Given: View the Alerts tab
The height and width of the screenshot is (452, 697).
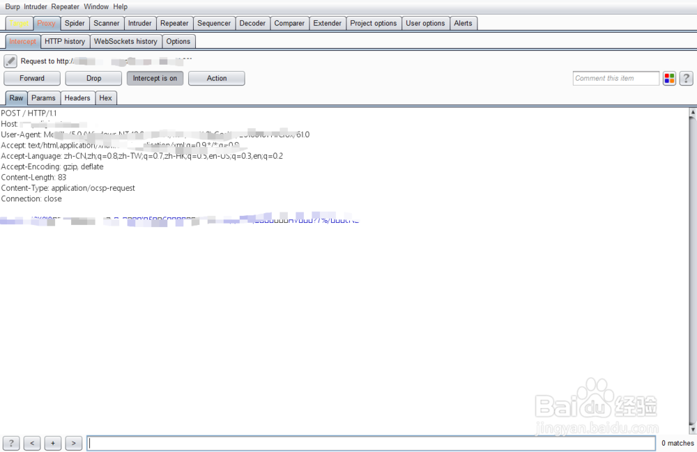Looking at the screenshot, I should coord(464,23).
